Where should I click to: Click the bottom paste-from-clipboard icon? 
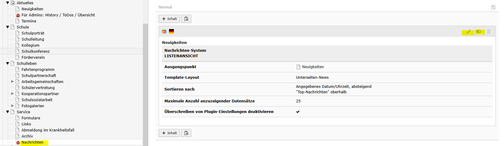pyautogui.click(x=186, y=133)
